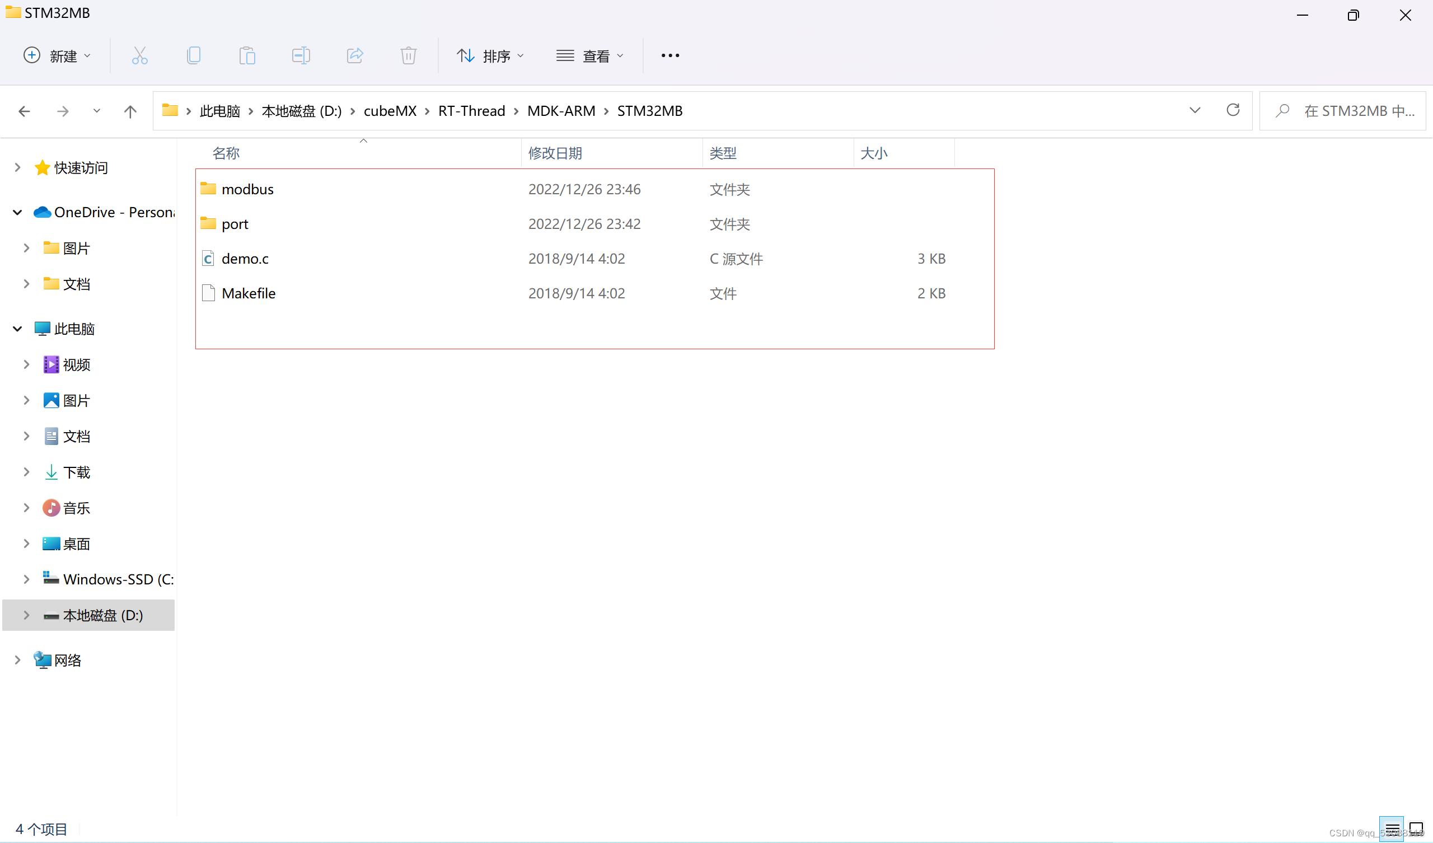
Task: Click 此电脑 in address breadcrumb
Action: (x=220, y=111)
